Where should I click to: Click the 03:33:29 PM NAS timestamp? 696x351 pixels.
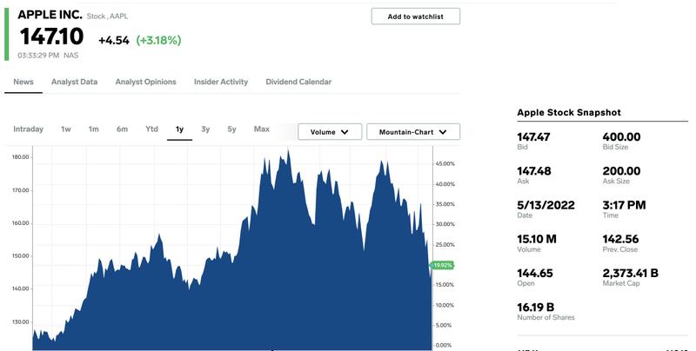point(48,56)
